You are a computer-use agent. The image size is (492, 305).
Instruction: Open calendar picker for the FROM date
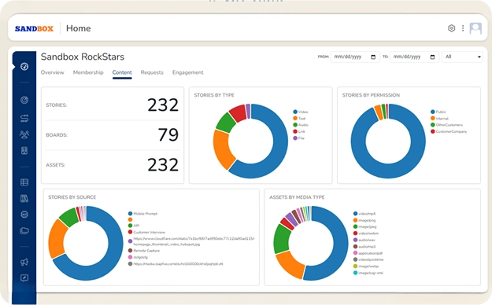tap(373, 57)
